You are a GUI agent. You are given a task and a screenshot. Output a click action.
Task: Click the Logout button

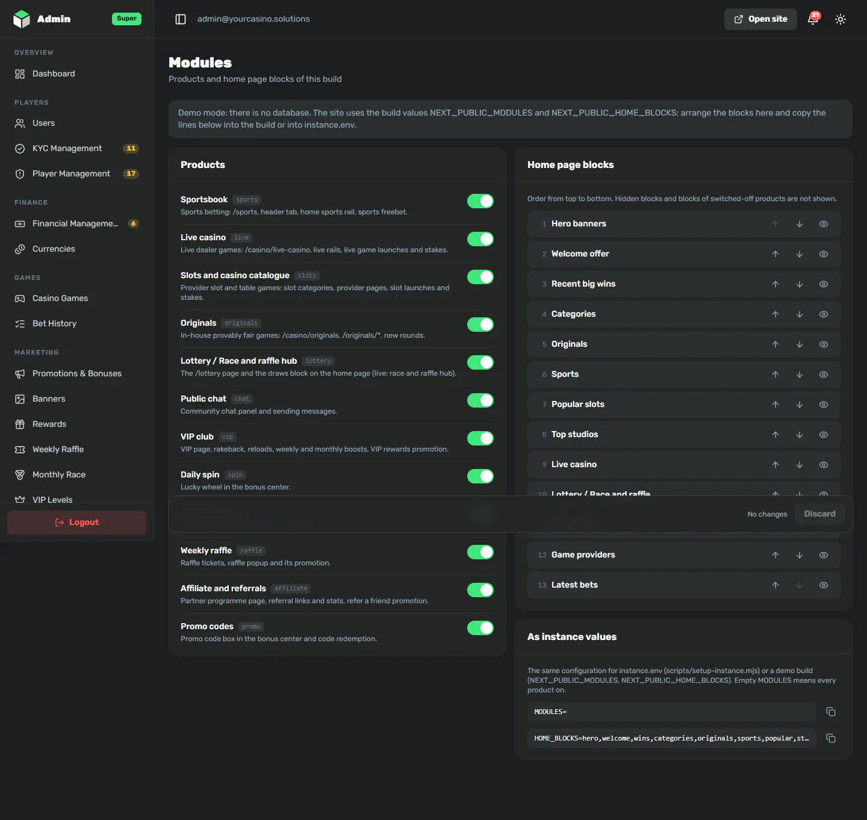click(76, 523)
